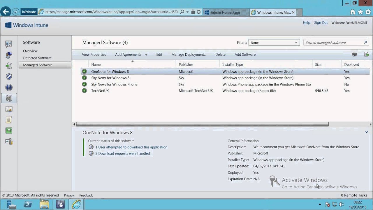Select the Sky News for Windows Phone row
Screen dimensions: 373x210
pos(225,84)
